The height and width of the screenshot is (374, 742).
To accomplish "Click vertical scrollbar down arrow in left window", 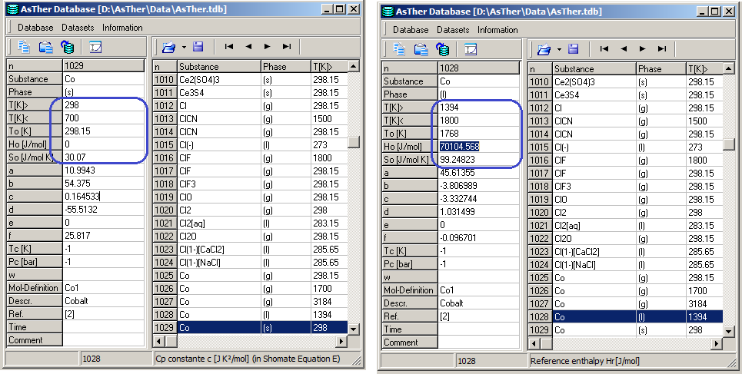I will tap(354, 328).
